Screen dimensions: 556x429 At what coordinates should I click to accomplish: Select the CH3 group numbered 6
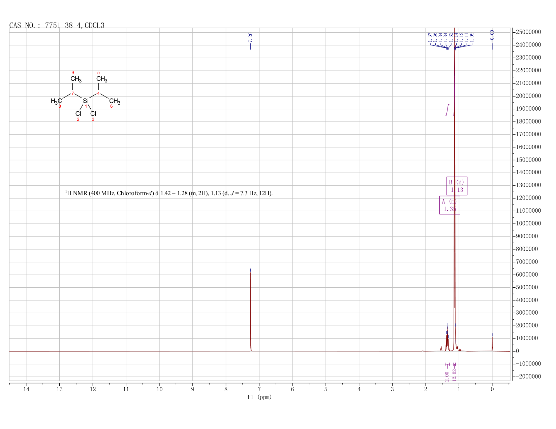coord(115,101)
